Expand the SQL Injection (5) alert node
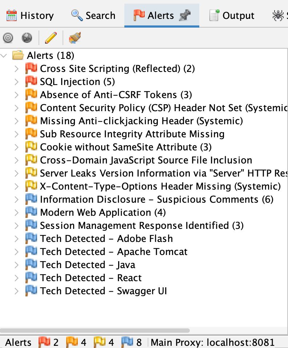 pyautogui.click(x=16, y=82)
